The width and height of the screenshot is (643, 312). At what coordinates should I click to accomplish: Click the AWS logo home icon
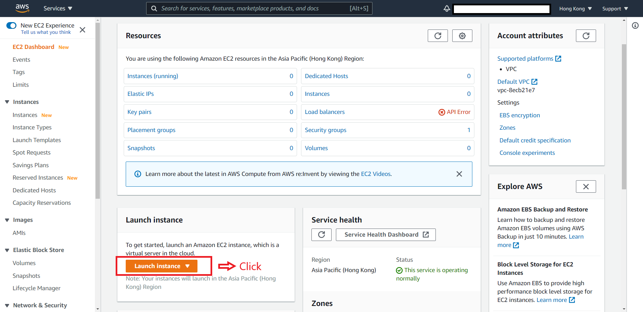tap(22, 8)
